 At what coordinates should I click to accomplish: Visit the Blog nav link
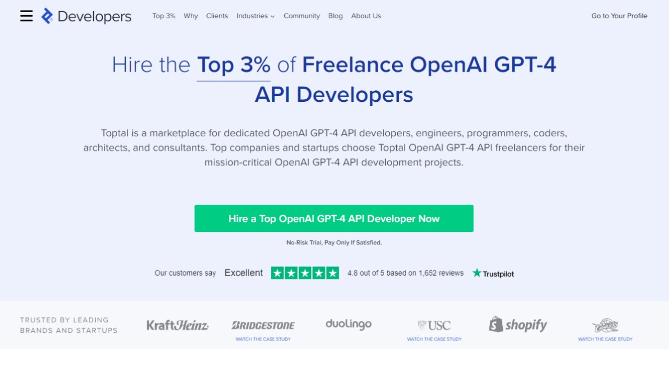click(336, 16)
